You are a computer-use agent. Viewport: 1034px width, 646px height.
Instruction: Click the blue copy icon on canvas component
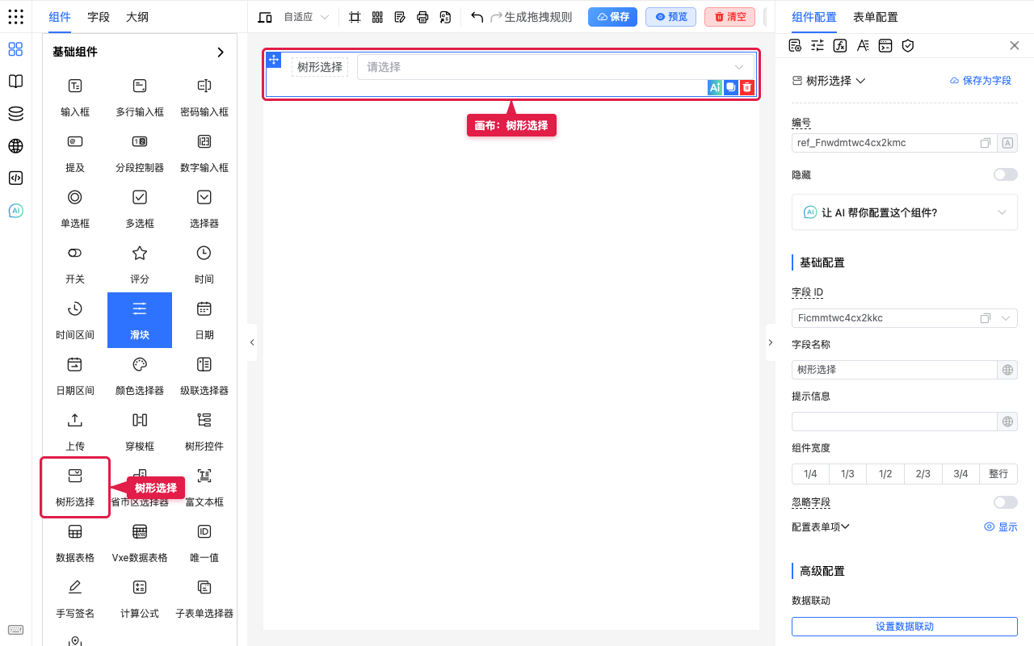point(730,87)
